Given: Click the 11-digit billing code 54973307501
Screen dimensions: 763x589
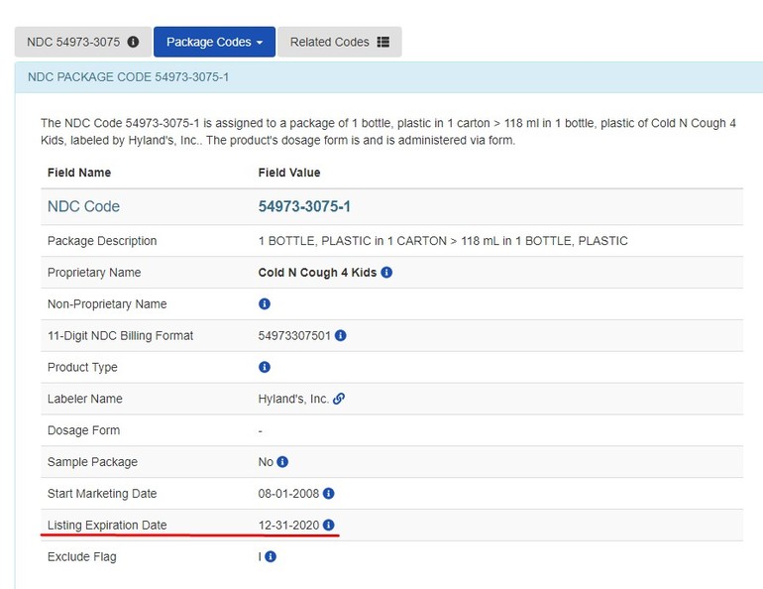Looking at the screenshot, I should click(x=294, y=335).
